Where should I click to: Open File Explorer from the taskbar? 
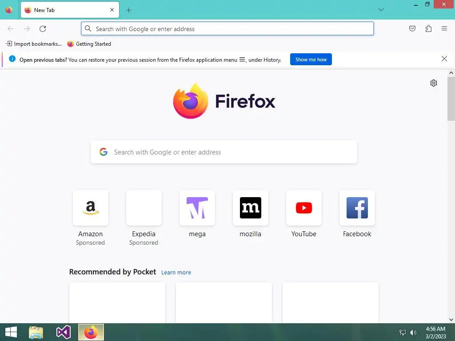36,332
